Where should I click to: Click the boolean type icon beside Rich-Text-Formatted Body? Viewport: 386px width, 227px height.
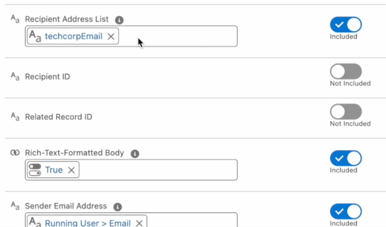click(15, 153)
